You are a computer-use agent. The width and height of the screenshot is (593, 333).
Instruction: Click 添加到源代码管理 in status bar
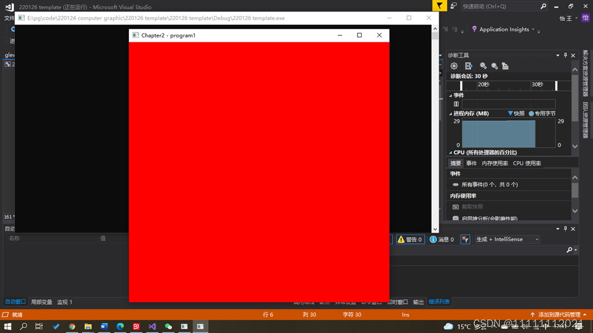coord(559,315)
